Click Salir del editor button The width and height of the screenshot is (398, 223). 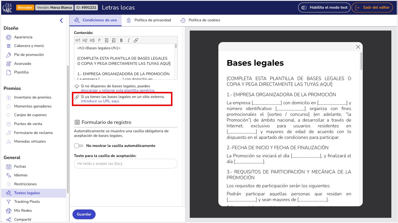(373, 7)
